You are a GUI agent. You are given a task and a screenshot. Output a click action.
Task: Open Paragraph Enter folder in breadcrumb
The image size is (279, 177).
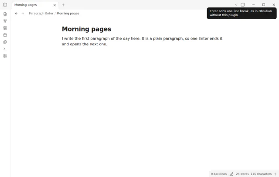coord(41,14)
